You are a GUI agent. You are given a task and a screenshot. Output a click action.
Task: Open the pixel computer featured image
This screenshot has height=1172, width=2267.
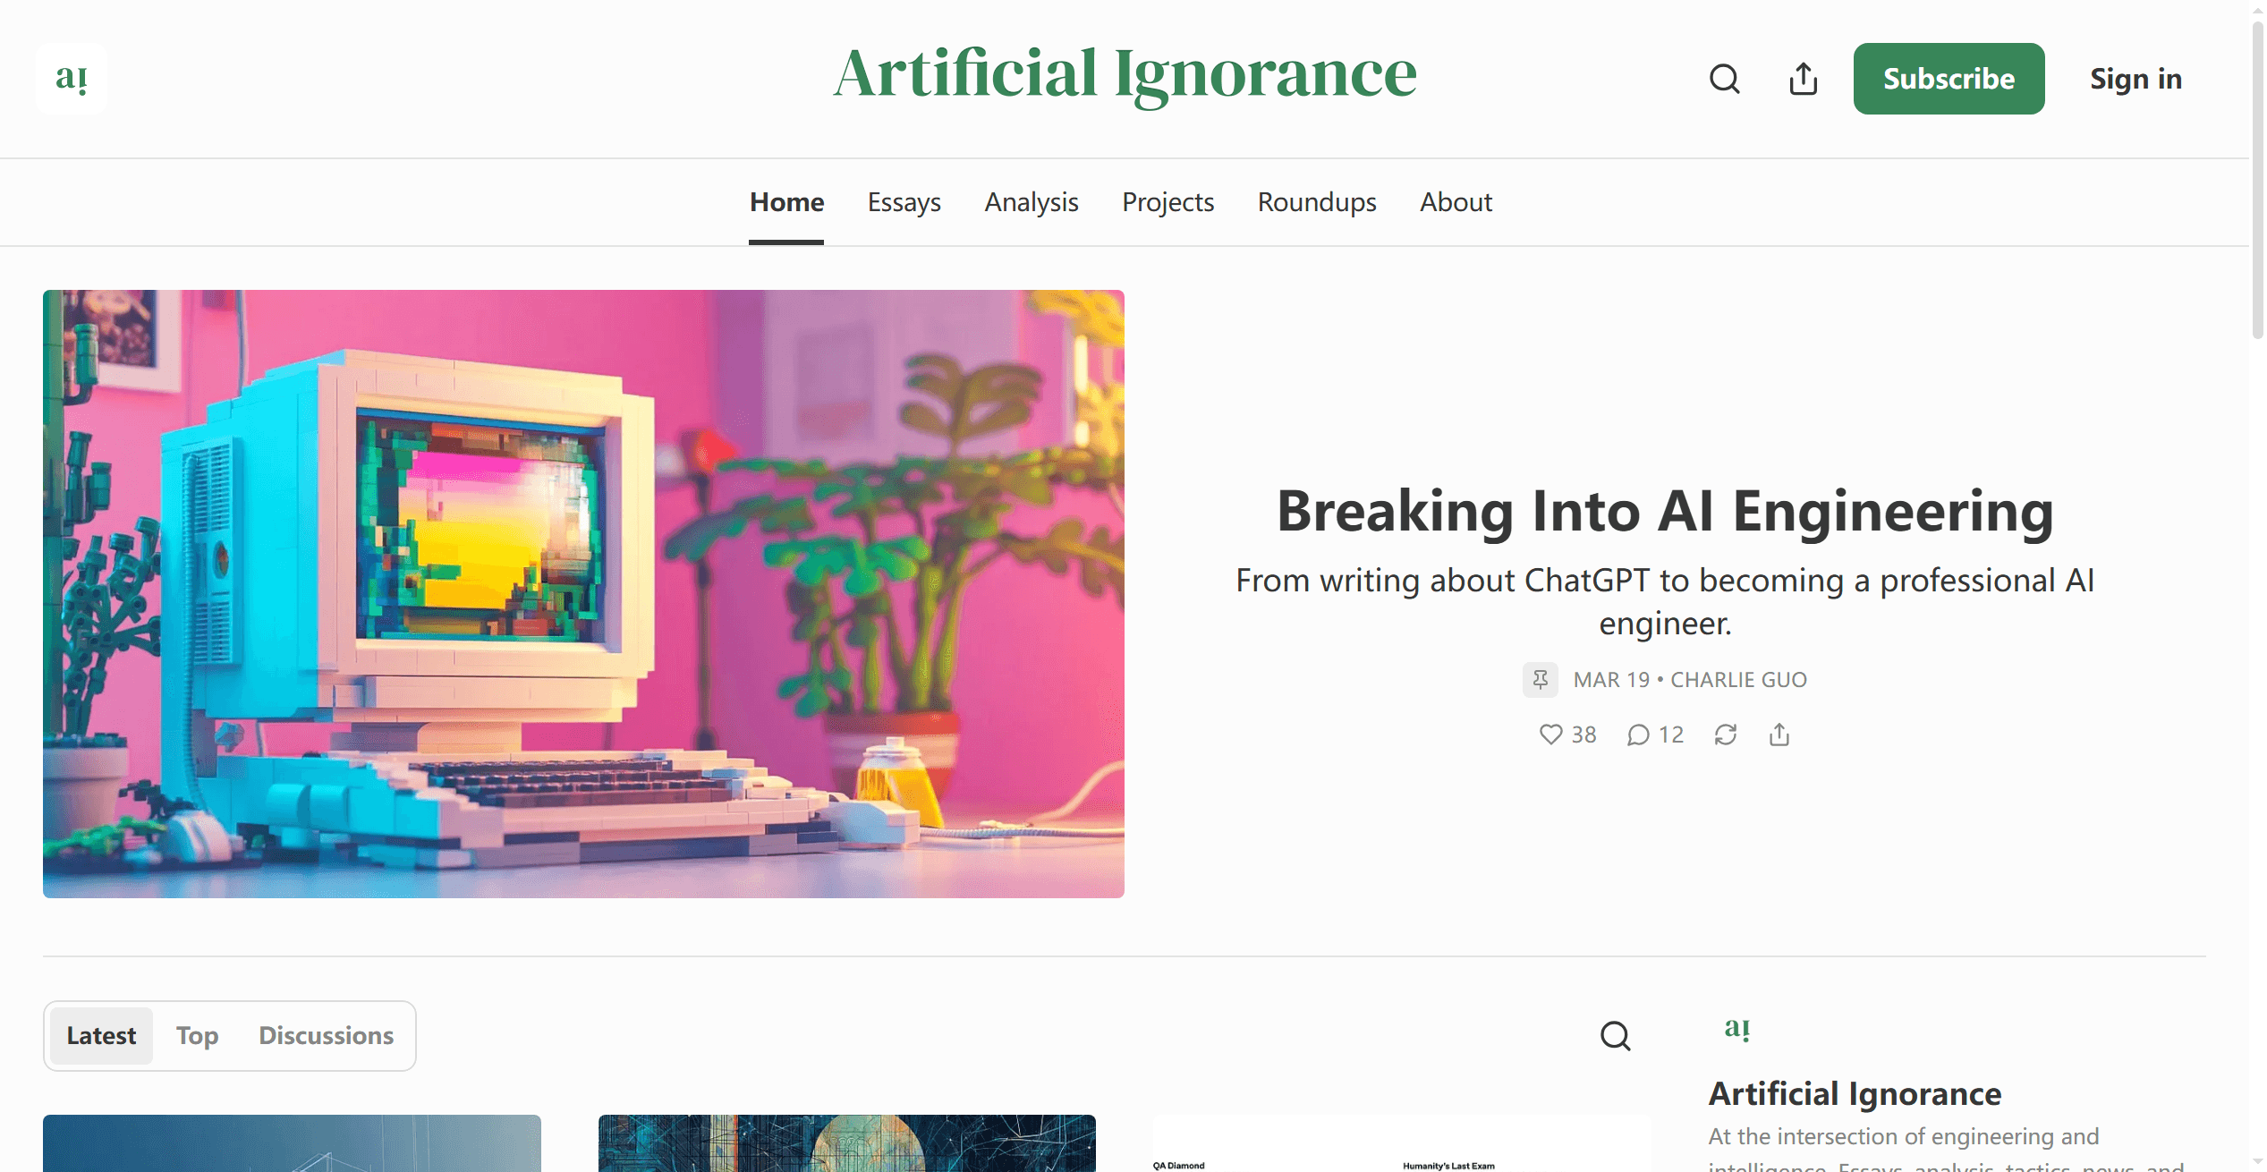(583, 593)
